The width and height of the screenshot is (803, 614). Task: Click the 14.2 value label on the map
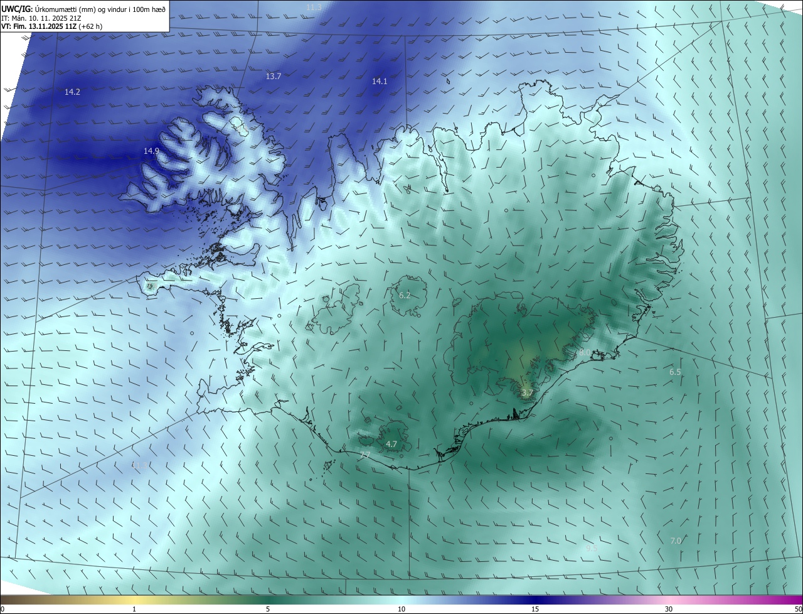tap(72, 92)
